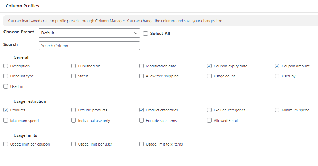Uncheck Coupon expiry date column
Image resolution: width=318 pixels, height=166 pixels.
tap(209, 66)
